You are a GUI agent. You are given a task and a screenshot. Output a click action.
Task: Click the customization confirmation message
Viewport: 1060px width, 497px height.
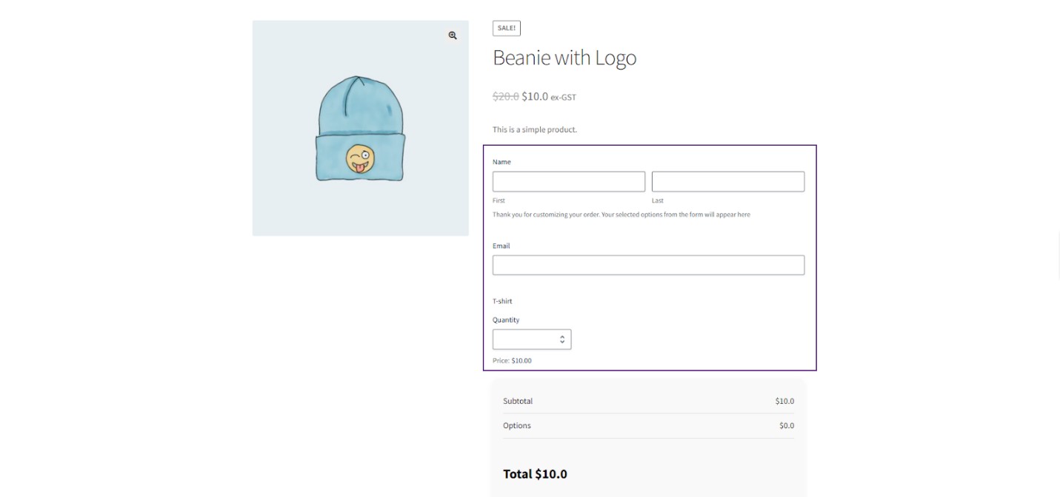tap(621, 214)
